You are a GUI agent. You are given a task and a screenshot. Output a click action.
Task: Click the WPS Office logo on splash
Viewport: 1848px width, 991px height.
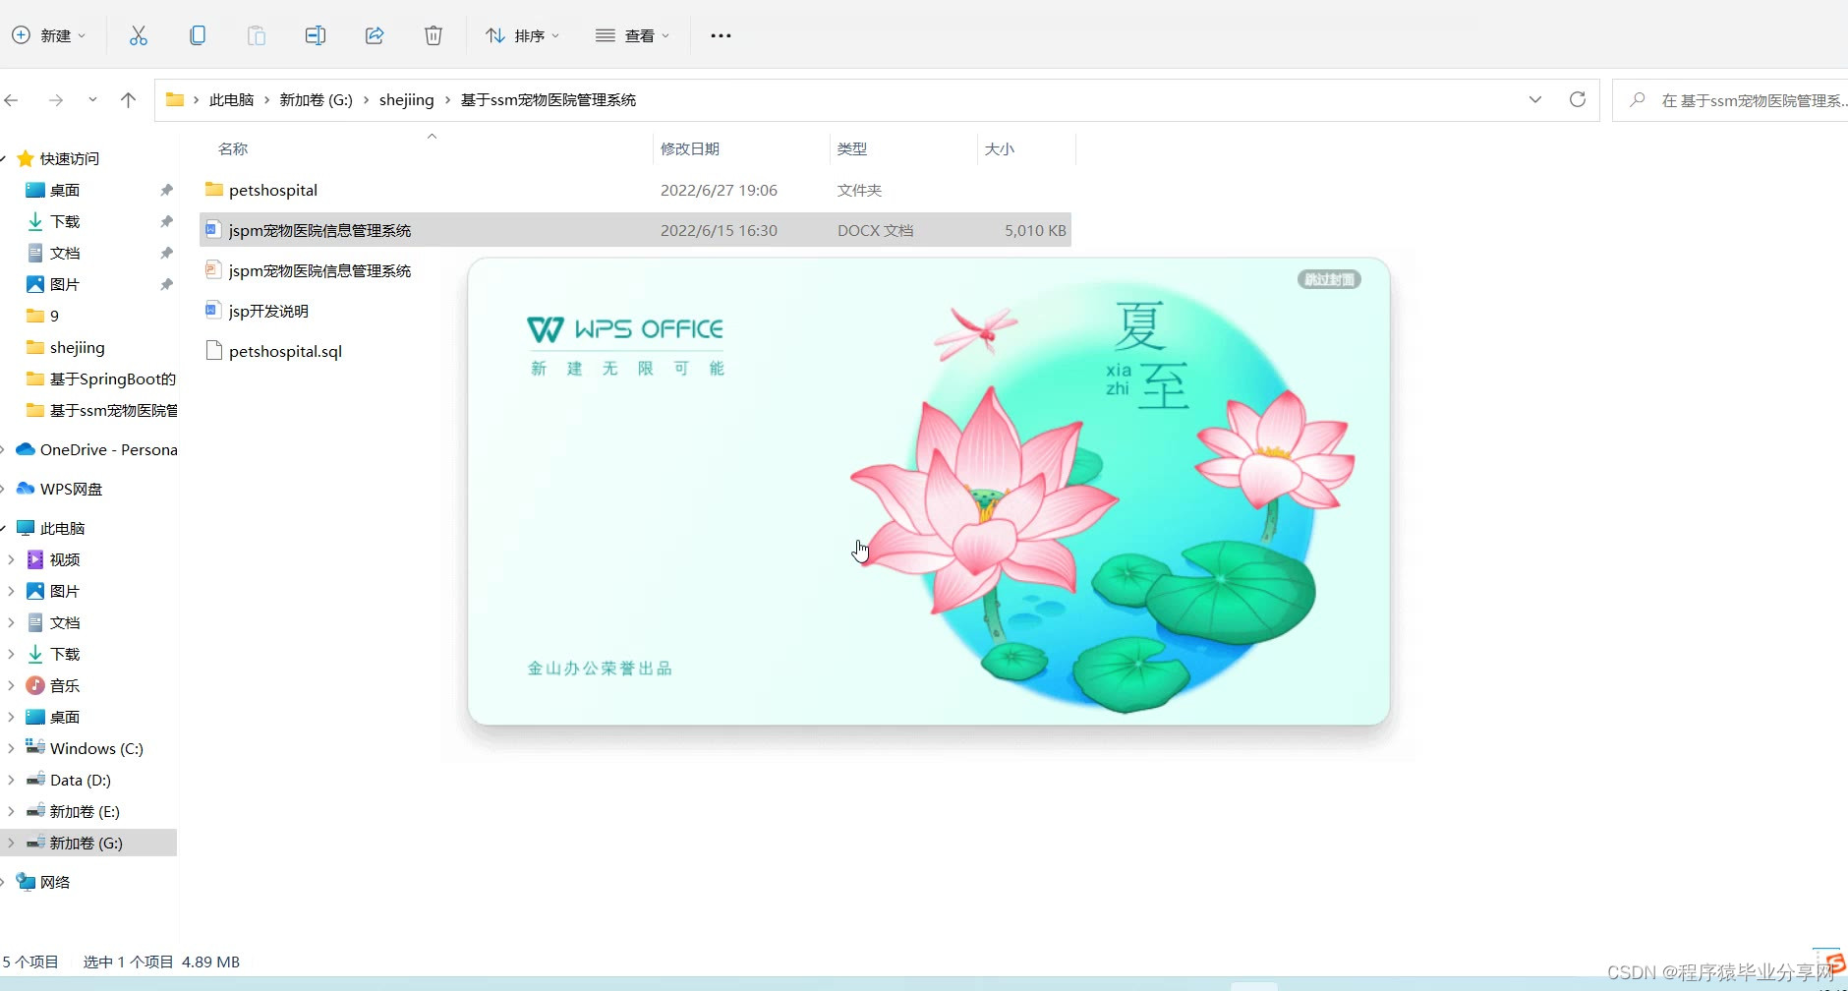coord(625,329)
